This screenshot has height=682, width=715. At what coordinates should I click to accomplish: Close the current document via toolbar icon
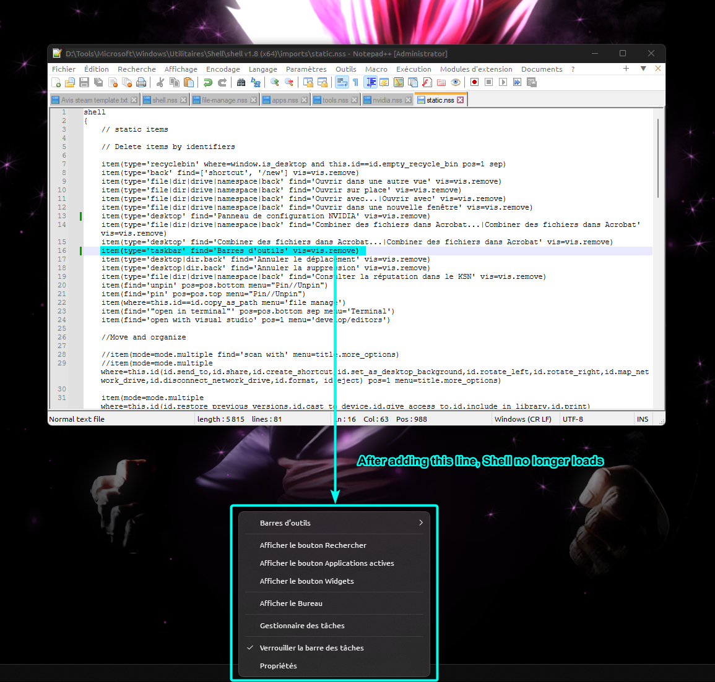113,82
